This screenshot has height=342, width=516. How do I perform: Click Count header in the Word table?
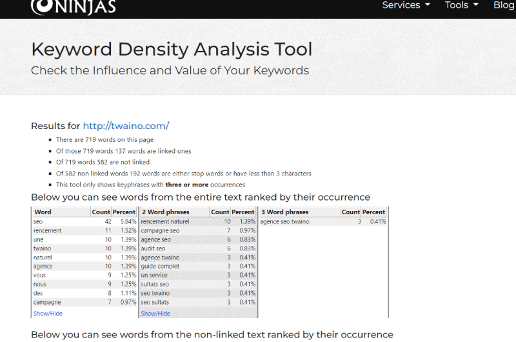coord(101,212)
